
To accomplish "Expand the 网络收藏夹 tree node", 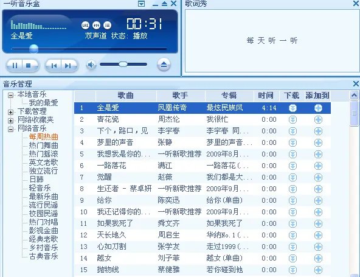I will click(10, 121).
